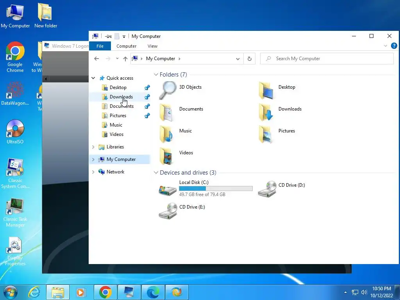Viewport: 400px width, 300px height.
Task: Click the pin icon beside Documents
Action: (x=147, y=106)
